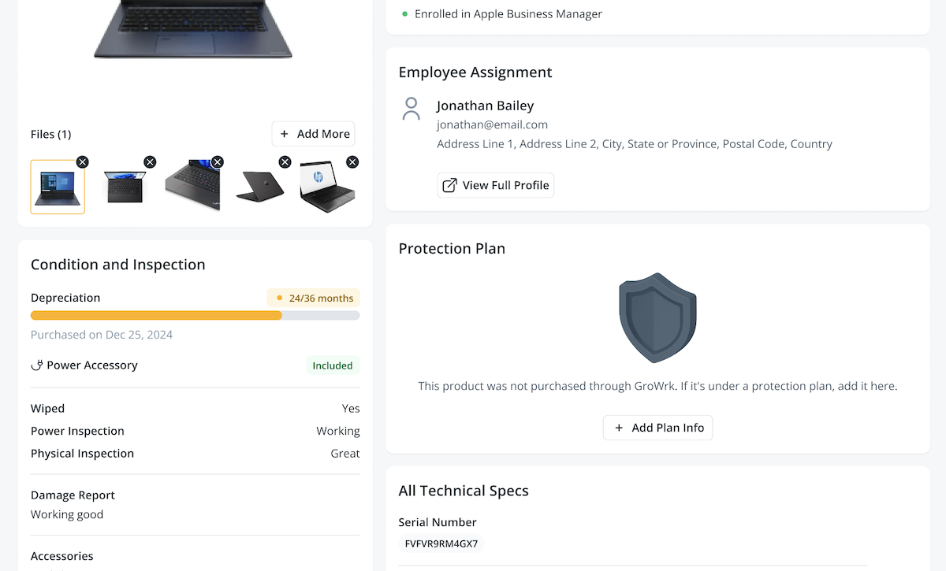Click the user avatar beside Jonathan Bailey
This screenshot has height=571, width=946.
[412, 109]
